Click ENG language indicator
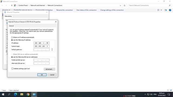The height and width of the screenshot is (97, 173). point(155,94)
